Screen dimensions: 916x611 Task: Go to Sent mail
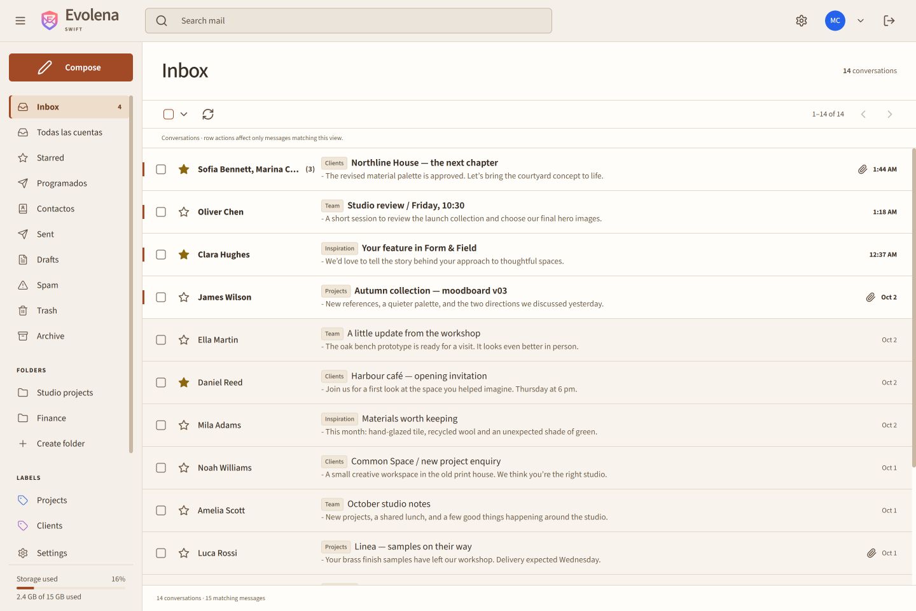click(69, 234)
